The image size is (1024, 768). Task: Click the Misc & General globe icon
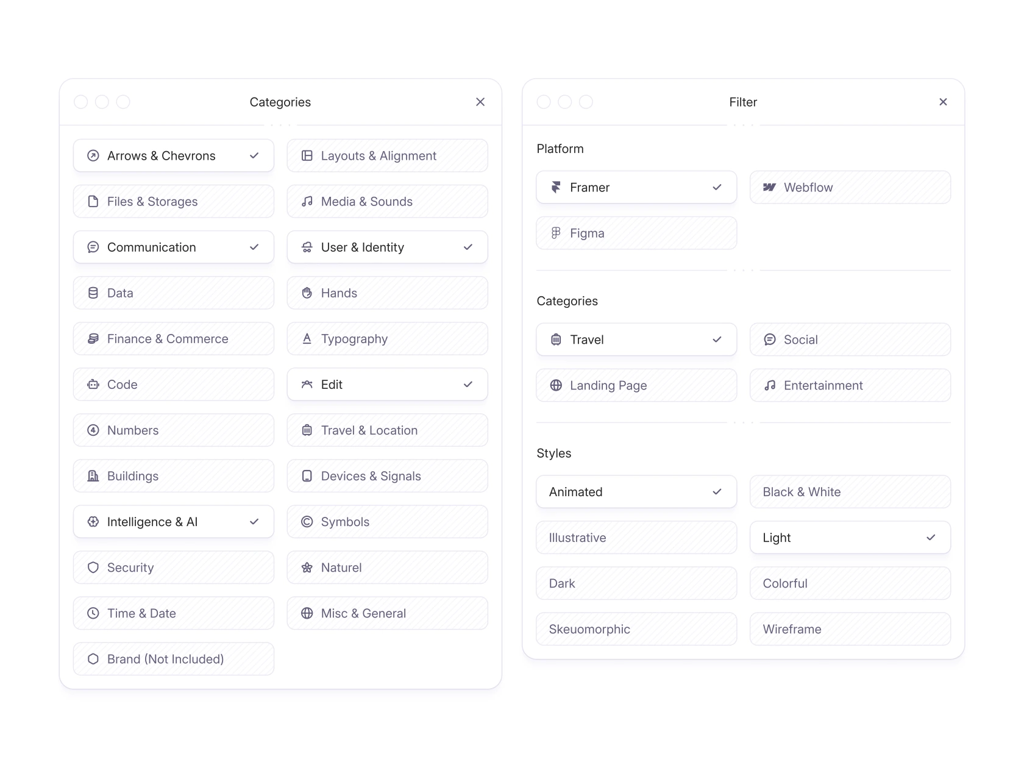(307, 613)
